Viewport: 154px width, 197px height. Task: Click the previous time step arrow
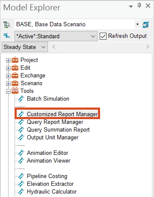pyautogui.click(x=53, y=47)
